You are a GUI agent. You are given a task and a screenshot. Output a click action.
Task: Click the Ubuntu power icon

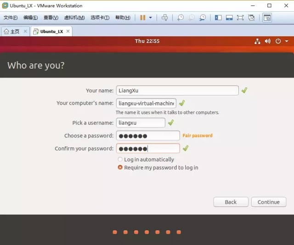[278, 41]
